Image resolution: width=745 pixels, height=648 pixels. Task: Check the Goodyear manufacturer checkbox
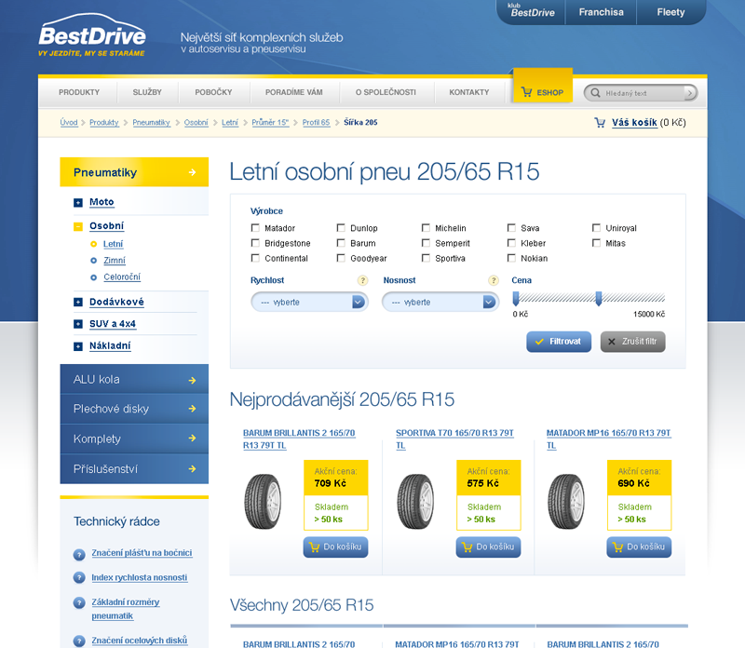pos(341,258)
